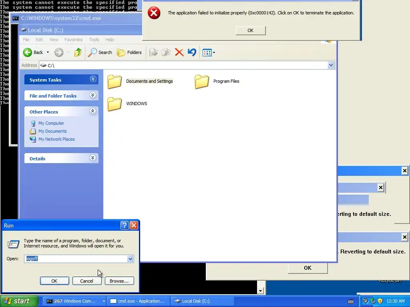Open Search in Local Disk window
Screen dimensions: 410x307
tap(100, 52)
